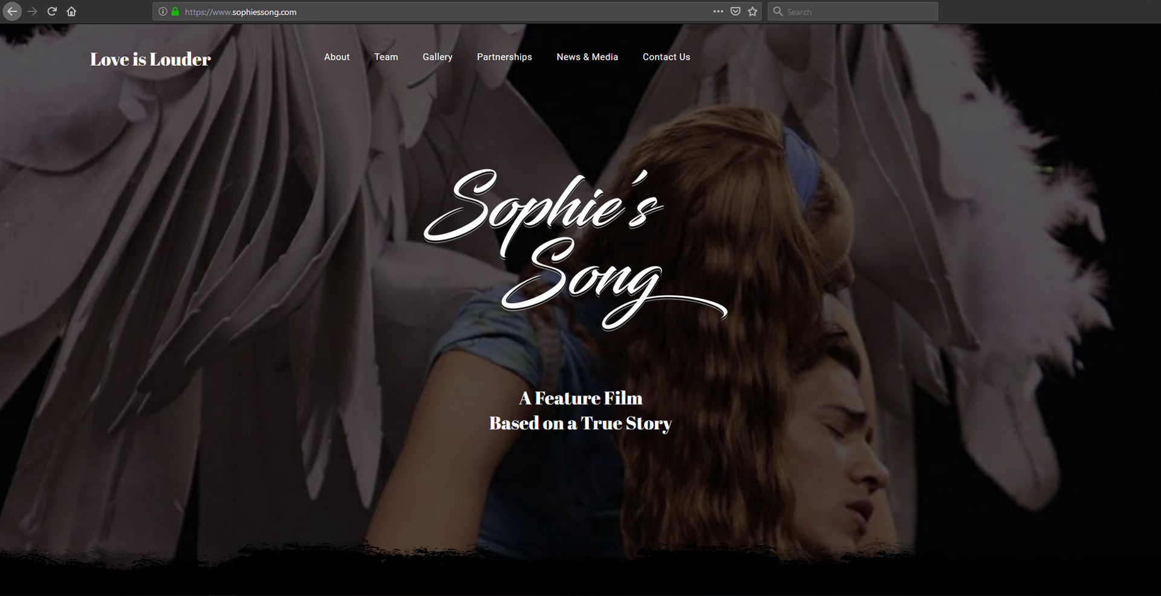Open the browser home page icon
Screen dimensions: 1161x596
point(71,11)
